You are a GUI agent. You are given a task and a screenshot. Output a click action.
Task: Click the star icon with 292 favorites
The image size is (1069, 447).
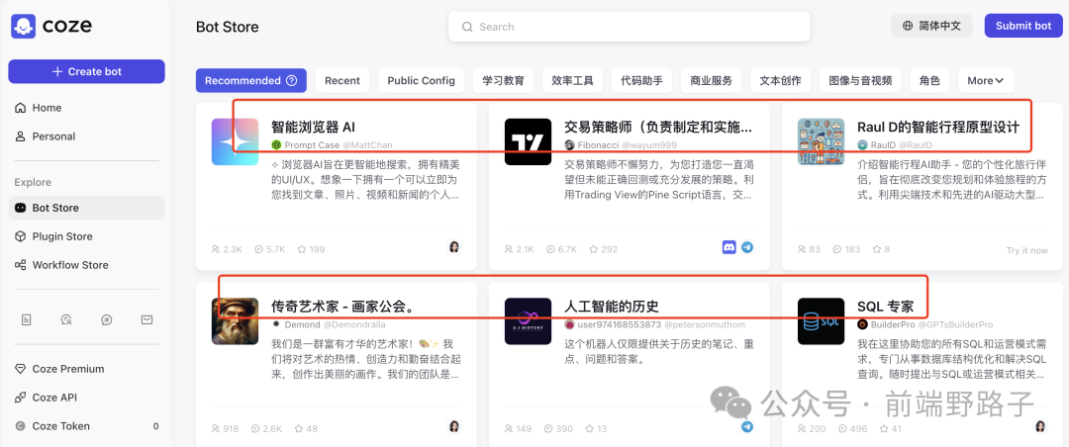(594, 249)
